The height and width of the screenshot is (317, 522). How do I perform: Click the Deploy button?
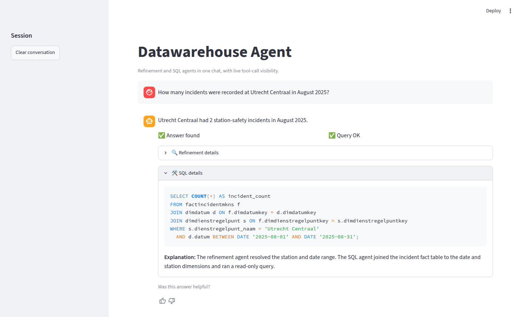pyautogui.click(x=493, y=11)
